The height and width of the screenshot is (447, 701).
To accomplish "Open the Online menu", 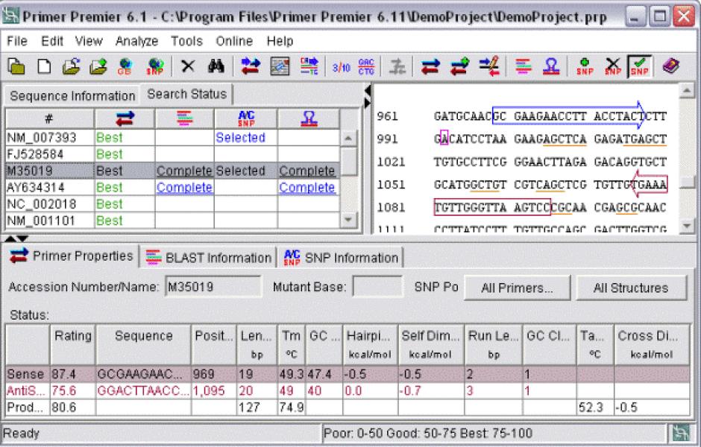I will point(234,41).
